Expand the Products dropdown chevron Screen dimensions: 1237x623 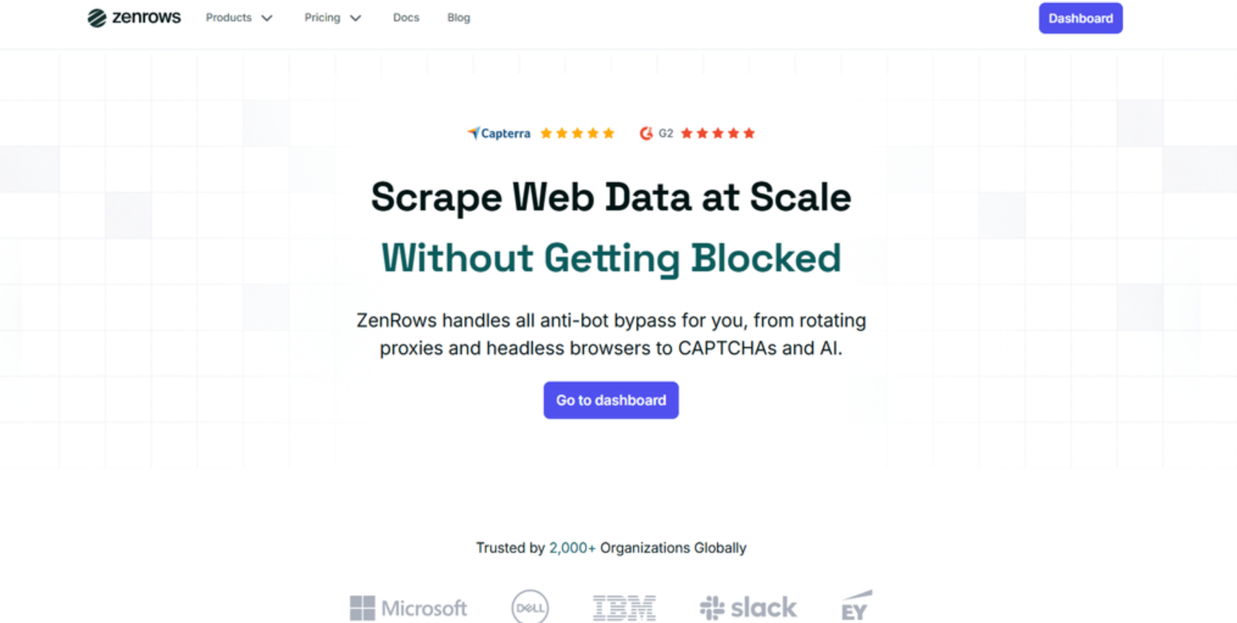[x=267, y=18]
